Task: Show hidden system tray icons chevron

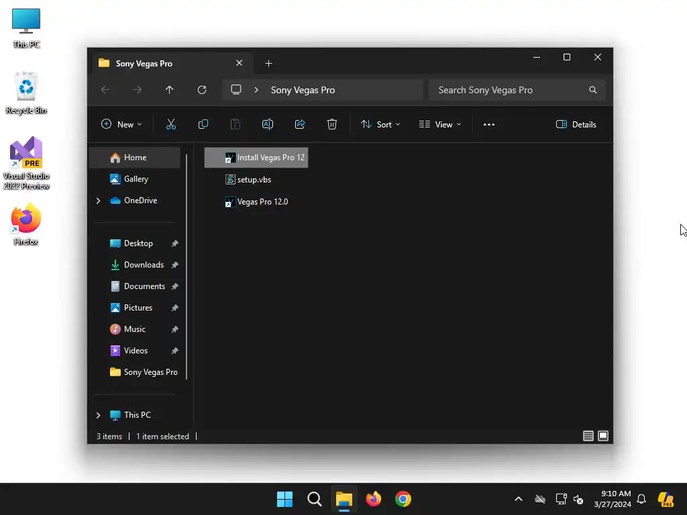Action: (x=519, y=499)
